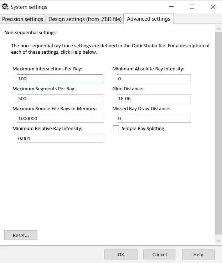Click the Reset... button
This screenshot has height=263, width=222.
click(x=21, y=235)
